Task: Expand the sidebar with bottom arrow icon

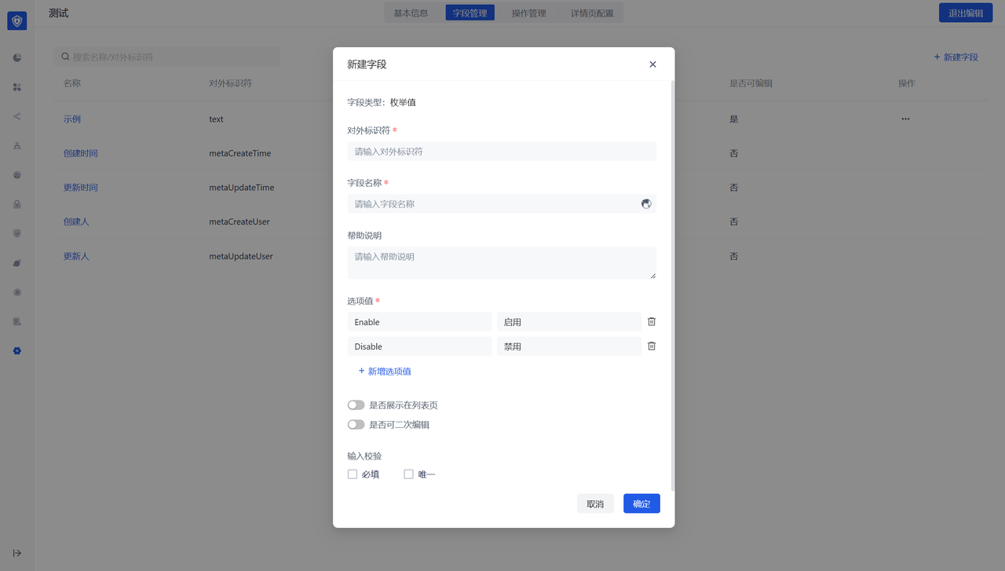Action: [17, 553]
